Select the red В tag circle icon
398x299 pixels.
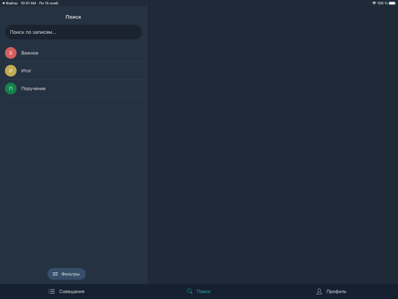click(x=11, y=53)
